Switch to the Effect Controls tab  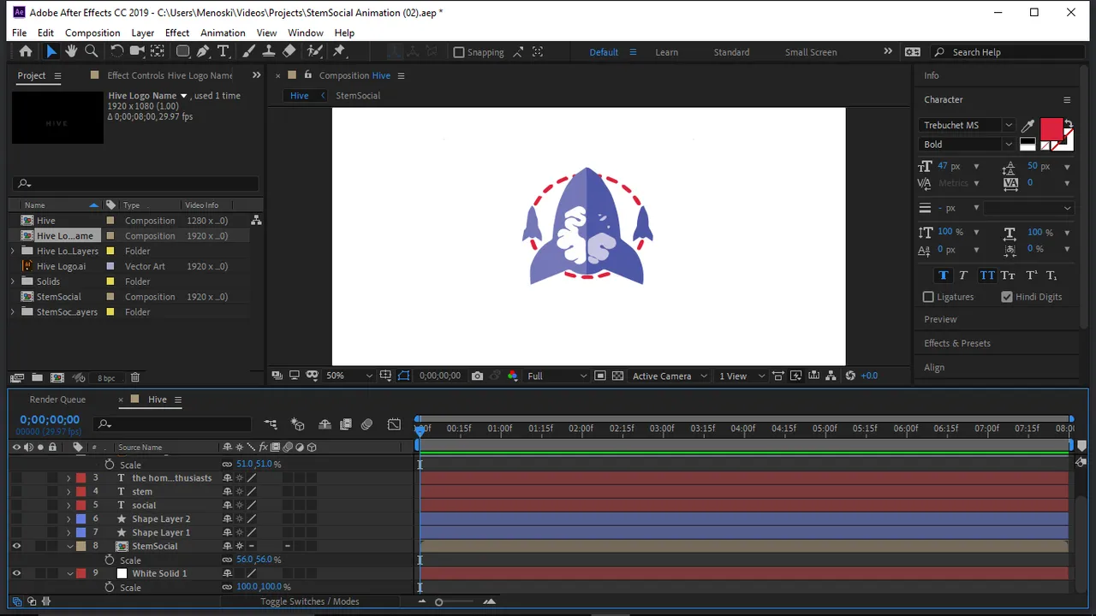pyautogui.click(x=170, y=75)
